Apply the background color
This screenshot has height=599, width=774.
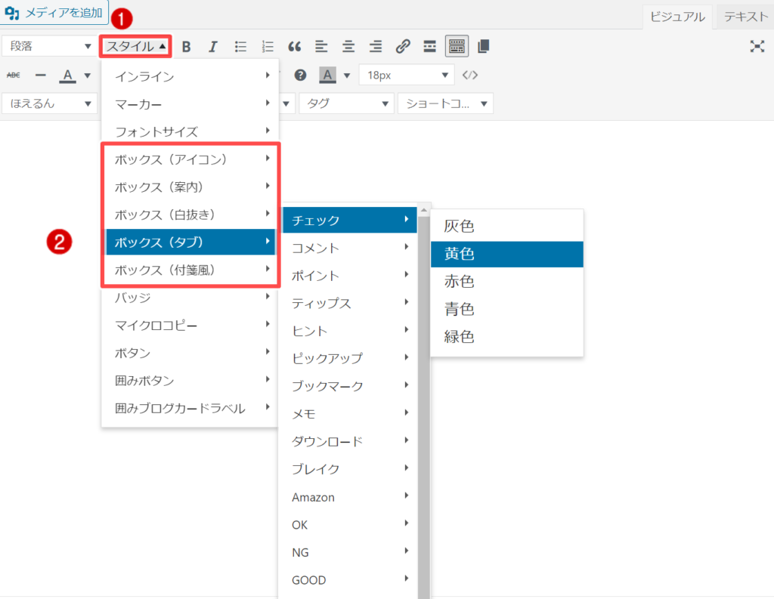(x=327, y=75)
